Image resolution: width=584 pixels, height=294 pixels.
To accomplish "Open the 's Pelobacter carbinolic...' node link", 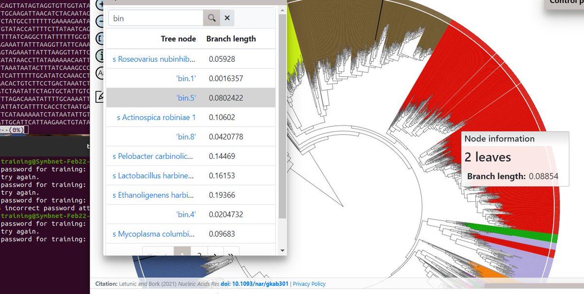I will 154,156.
